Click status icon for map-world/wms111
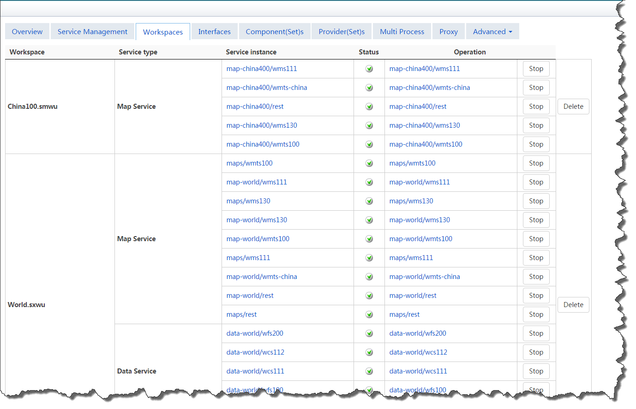 pyautogui.click(x=369, y=182)
